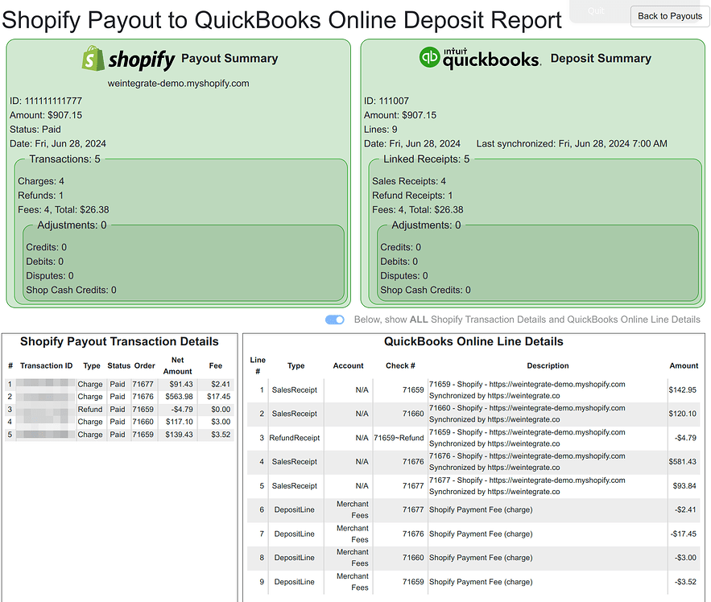Click the faded Quit button
The height and width of the screenshot is (602, 711).
pyautogui.click(x=597, y=11)
